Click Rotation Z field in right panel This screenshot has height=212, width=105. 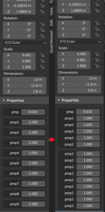[74, 35]
